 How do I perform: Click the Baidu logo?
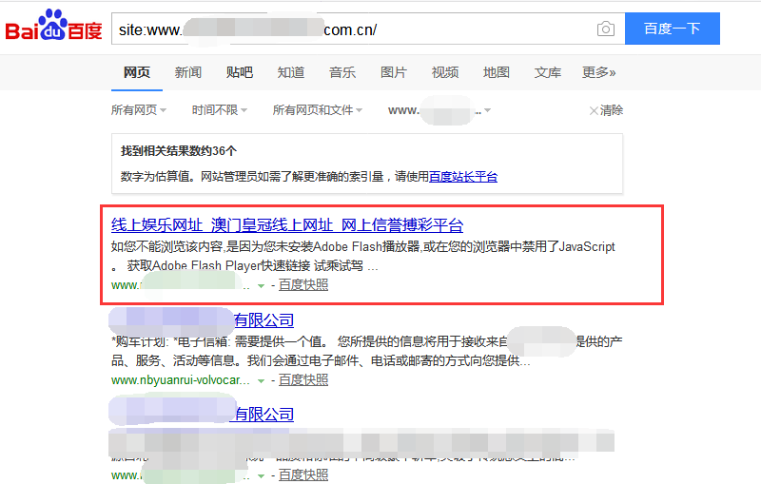(x=54, y=29)
